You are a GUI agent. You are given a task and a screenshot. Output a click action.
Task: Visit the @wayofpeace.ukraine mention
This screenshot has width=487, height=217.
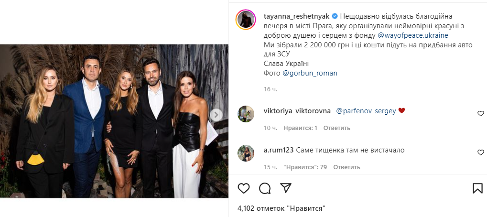click(413, 35)
